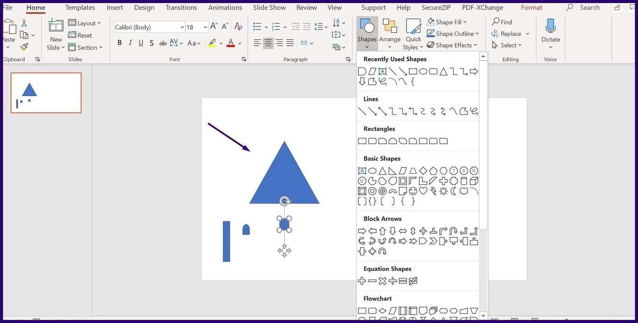Pick the multiplication sign in Equation Shapes

tap(382, 281)
